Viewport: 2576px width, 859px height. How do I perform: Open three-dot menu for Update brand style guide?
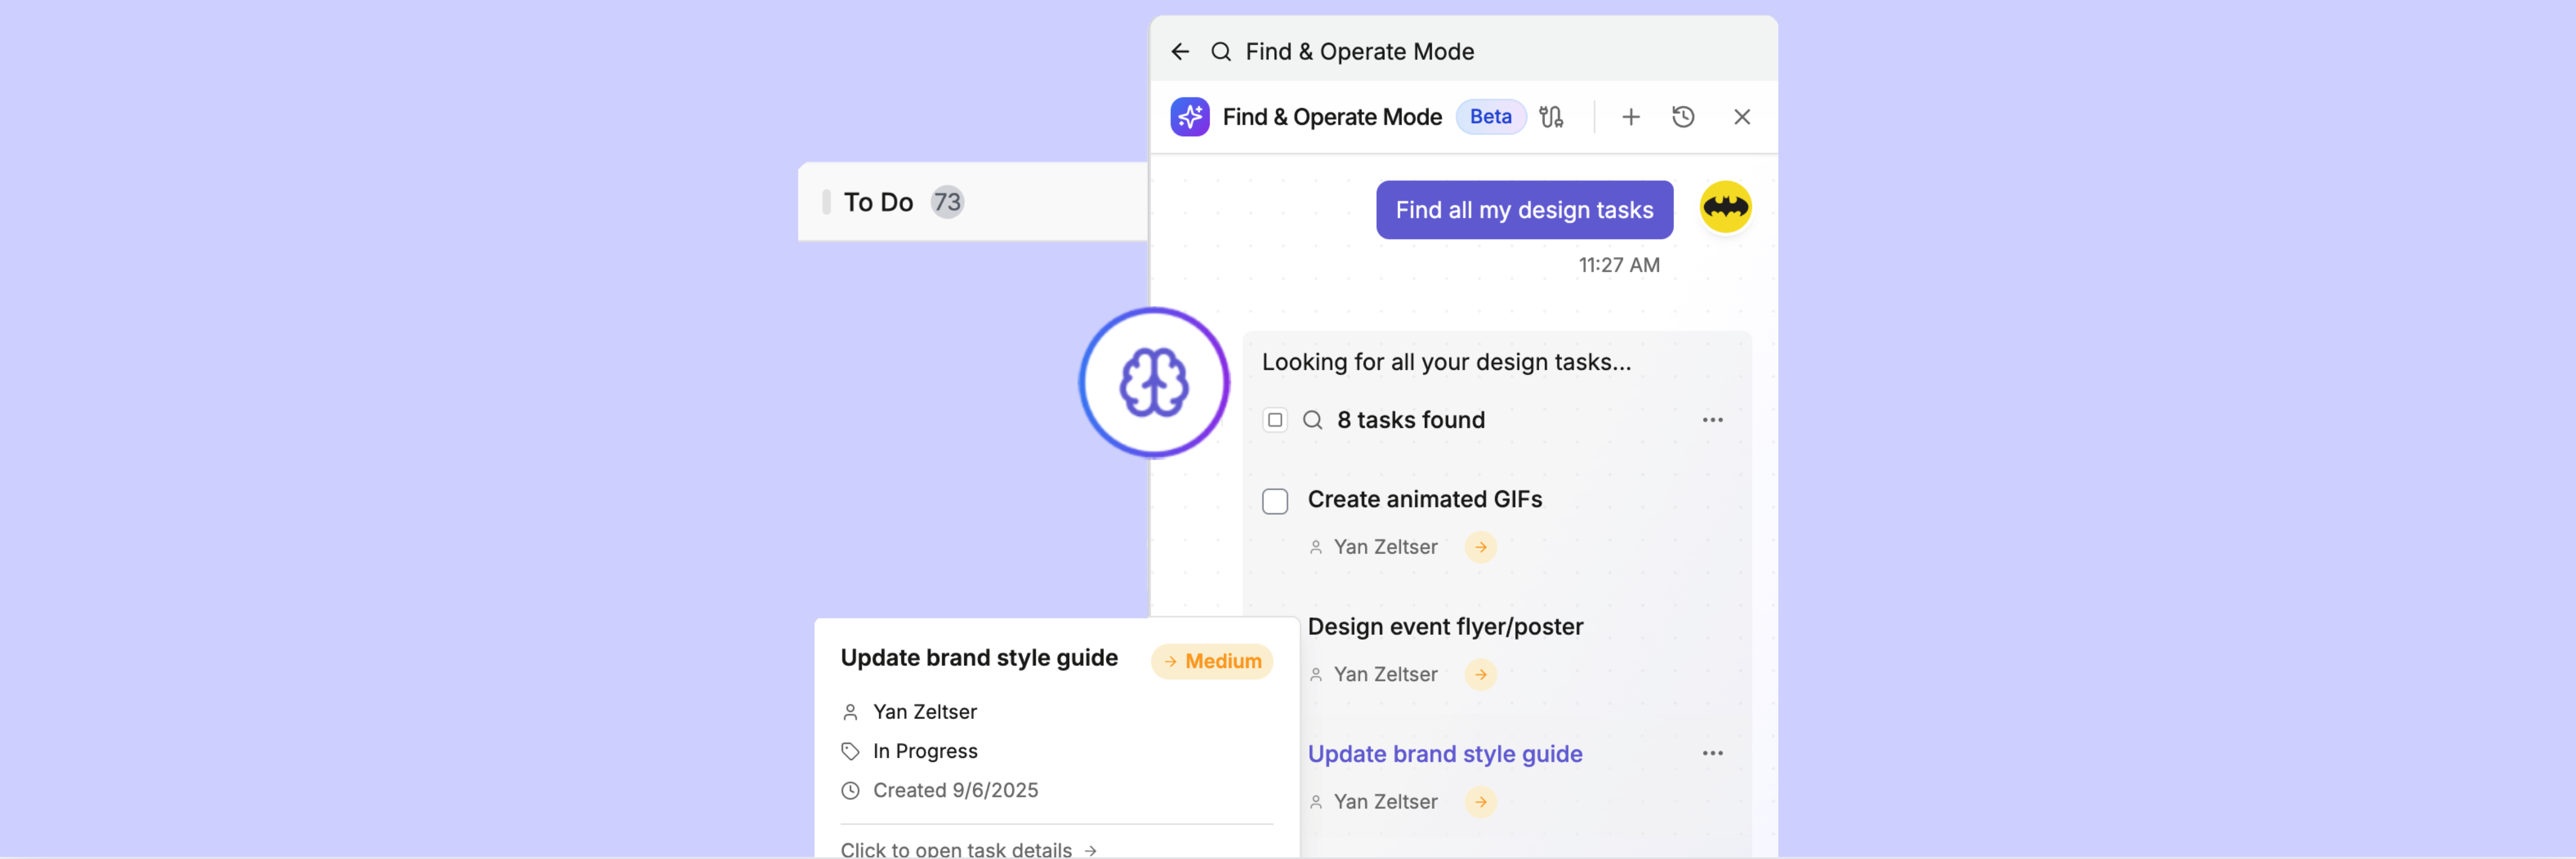pyautogui.click(x=1712, y=753)
